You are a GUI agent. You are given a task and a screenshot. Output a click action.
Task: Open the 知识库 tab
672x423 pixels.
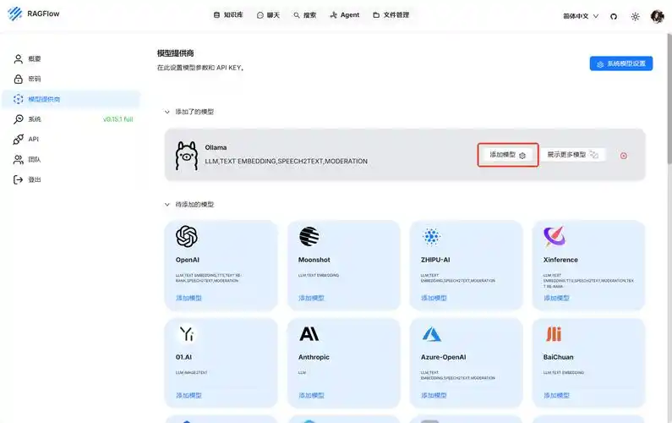[228, 15]
